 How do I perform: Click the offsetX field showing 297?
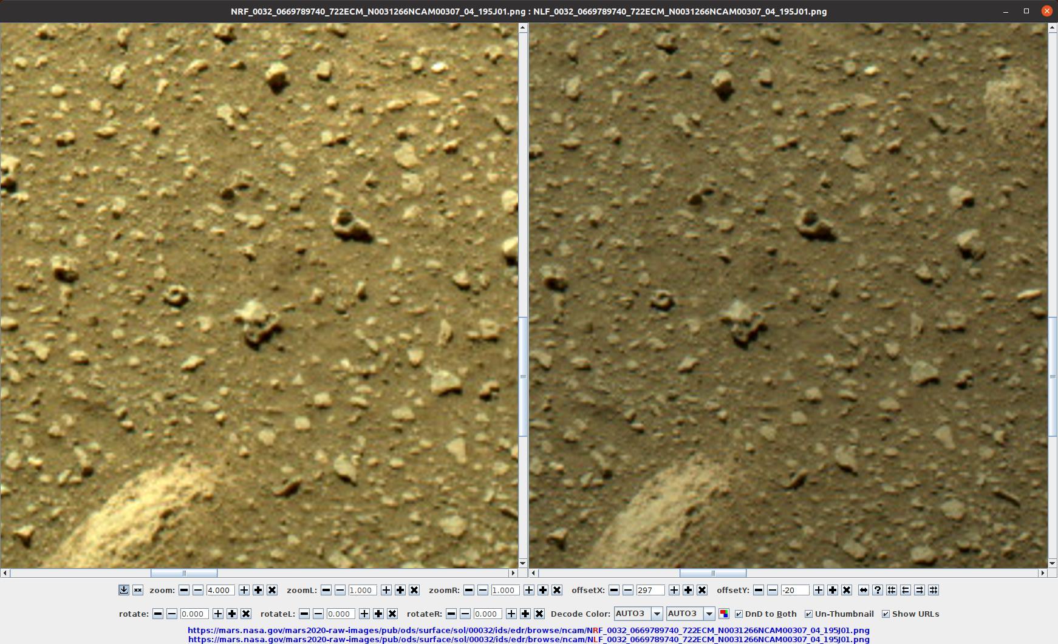click(x=650, y=590)
